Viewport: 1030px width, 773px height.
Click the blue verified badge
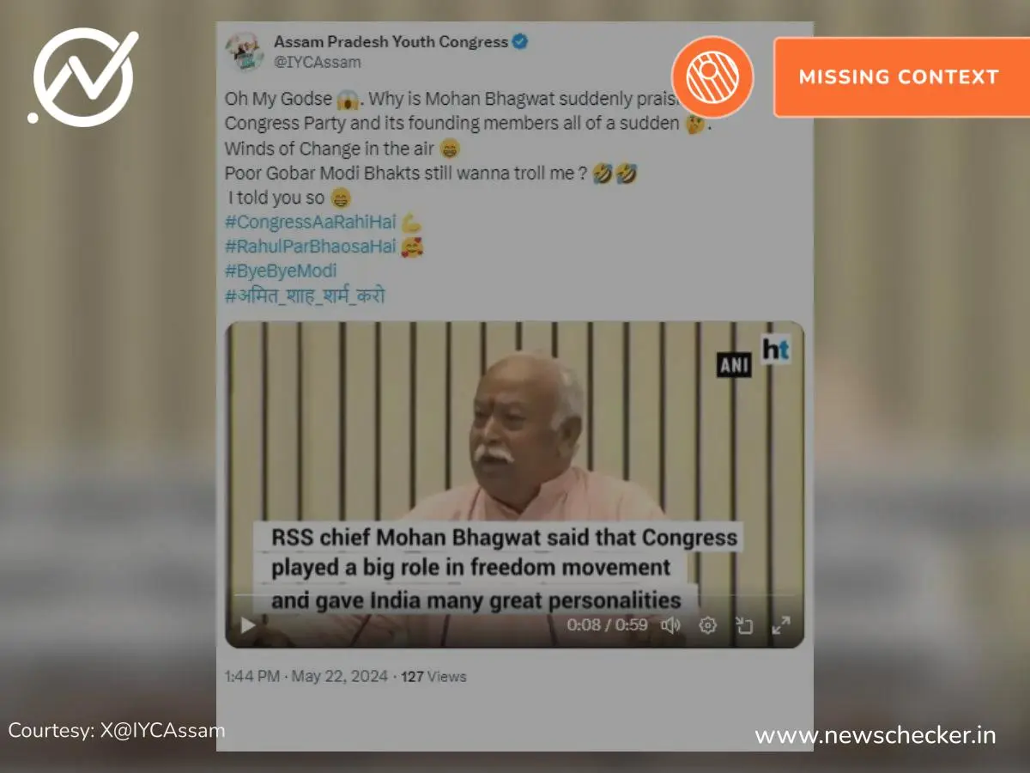tap(520, 41)
